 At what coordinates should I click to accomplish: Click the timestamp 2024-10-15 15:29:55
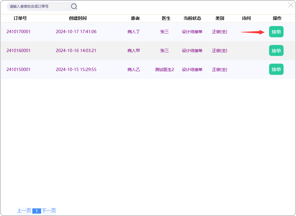(x=76, y=70)
